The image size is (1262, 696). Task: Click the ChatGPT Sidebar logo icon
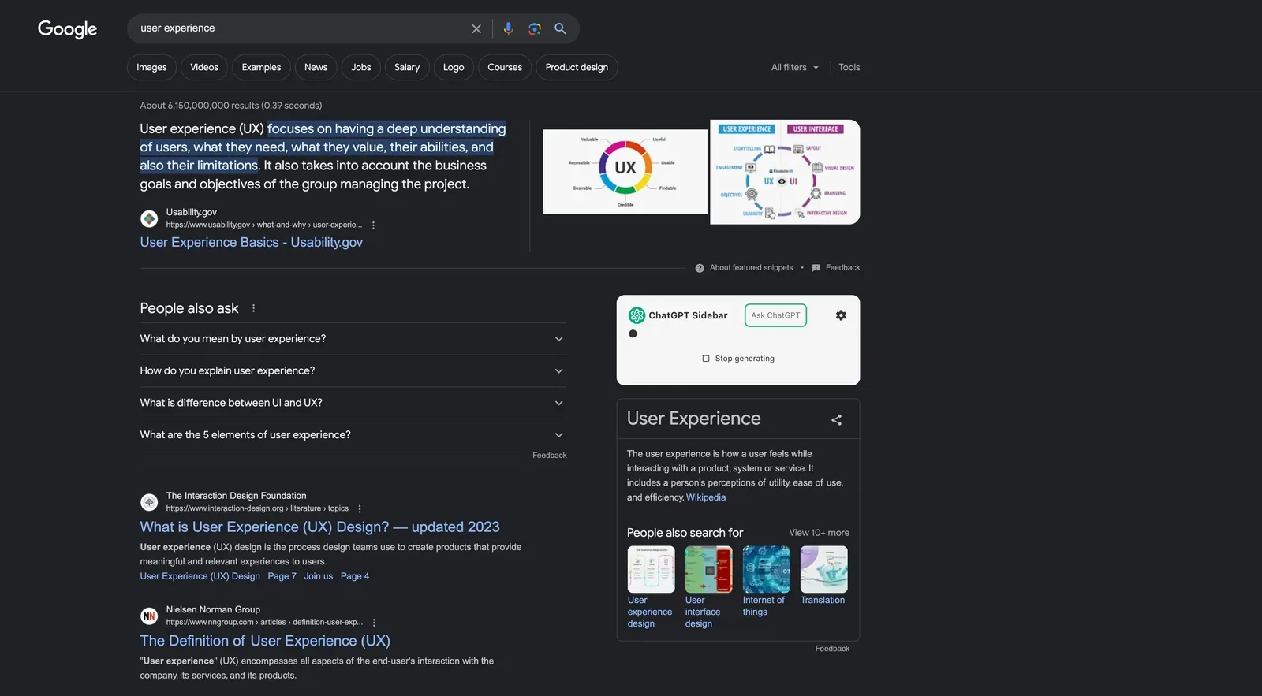637,315
